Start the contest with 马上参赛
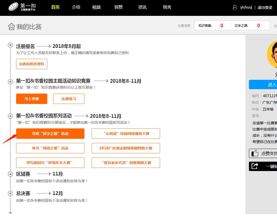The width and height of the screenshot is (277, 216). click(32, 99)
